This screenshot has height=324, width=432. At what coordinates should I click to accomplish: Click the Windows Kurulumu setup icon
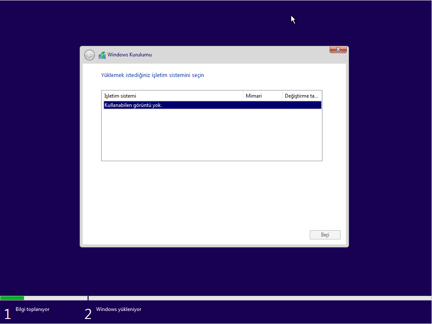point(102,55)
